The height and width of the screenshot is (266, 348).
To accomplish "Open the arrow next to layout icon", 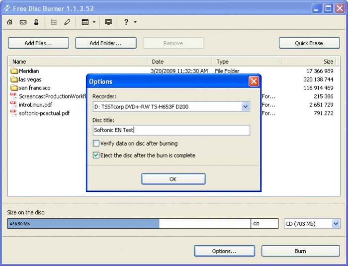I will (94, 22).
